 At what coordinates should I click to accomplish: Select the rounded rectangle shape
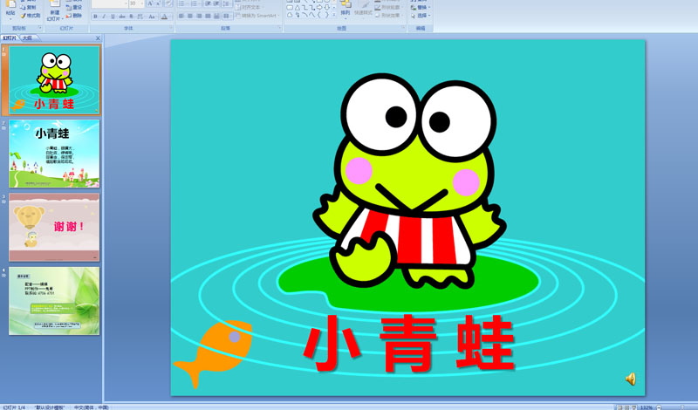[x=290, y=7]
